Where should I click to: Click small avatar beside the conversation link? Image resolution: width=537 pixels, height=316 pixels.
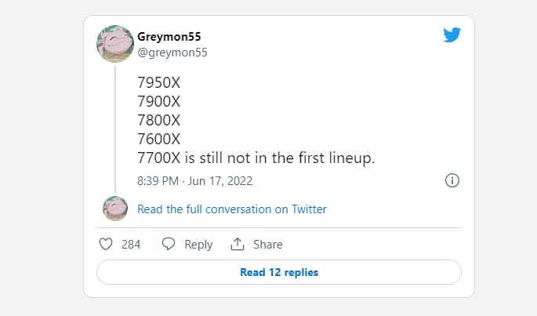click(x=115, y=209)
